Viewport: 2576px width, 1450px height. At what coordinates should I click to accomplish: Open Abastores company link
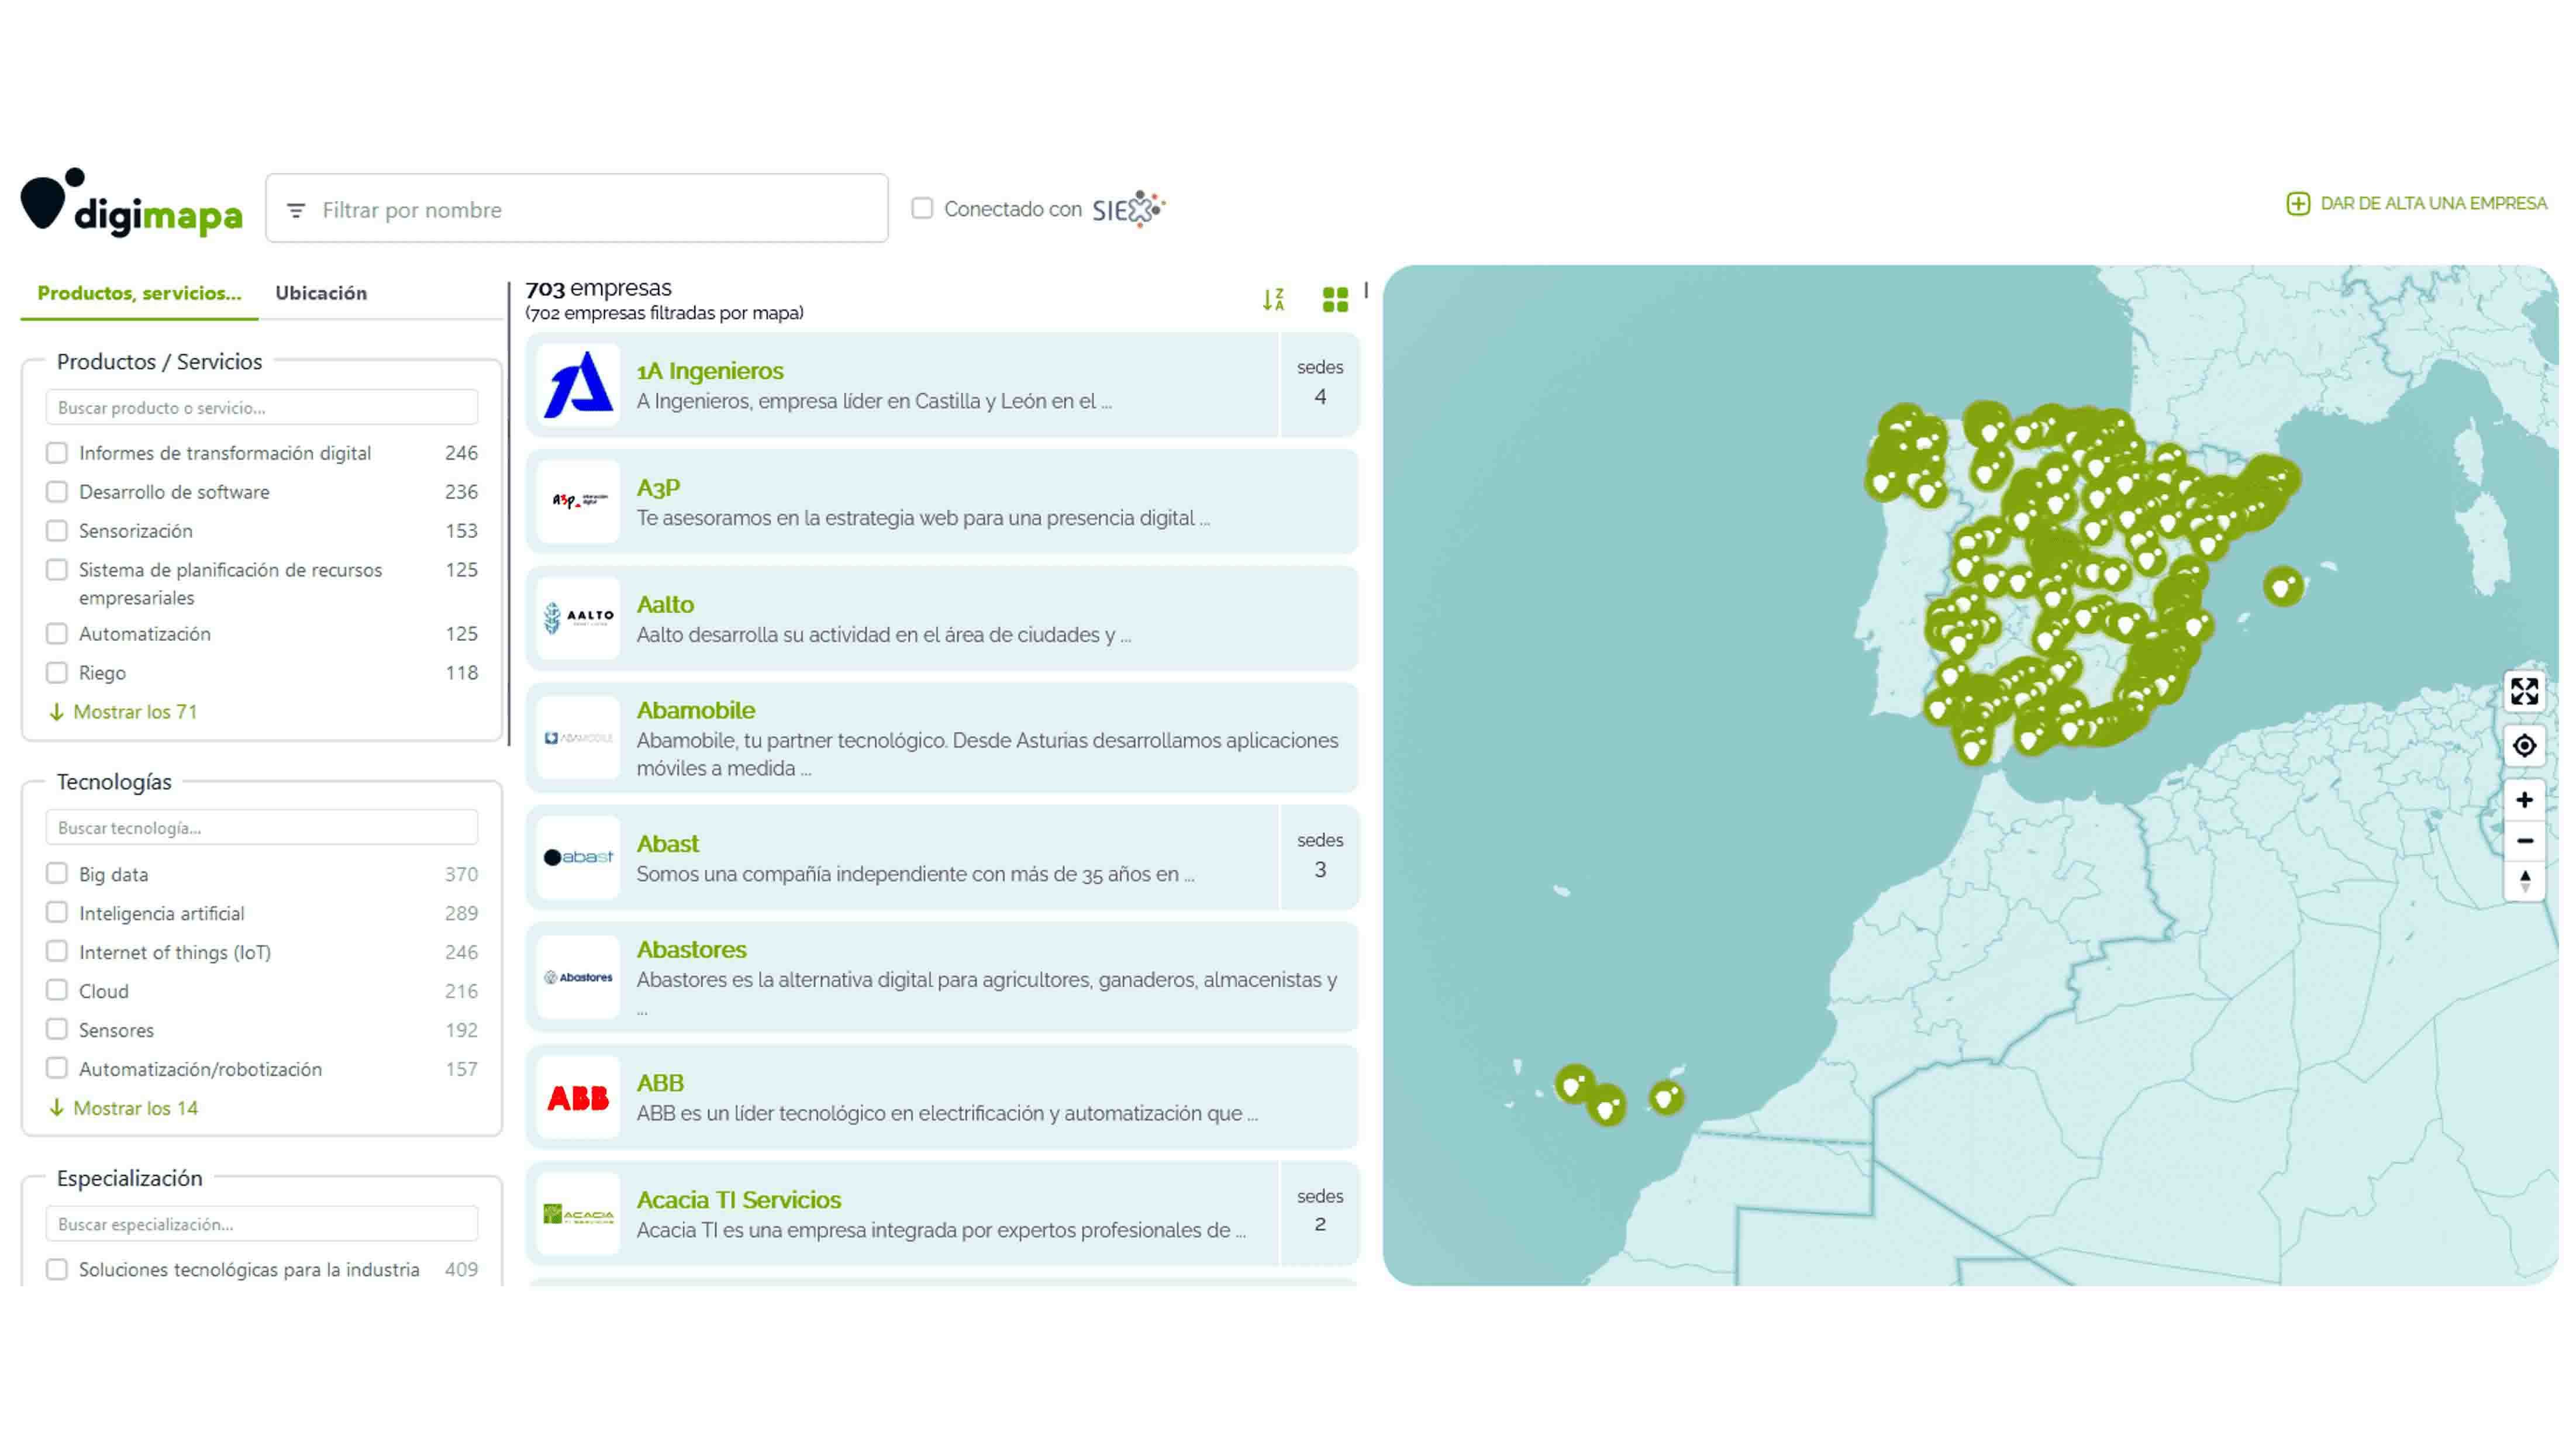[x=692, y=949]
